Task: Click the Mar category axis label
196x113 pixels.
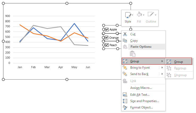Action: [47, 67]
